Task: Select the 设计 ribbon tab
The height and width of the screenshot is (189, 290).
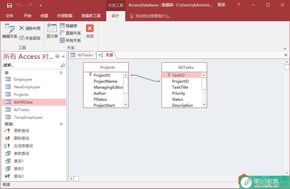Action: coord(115,16)
